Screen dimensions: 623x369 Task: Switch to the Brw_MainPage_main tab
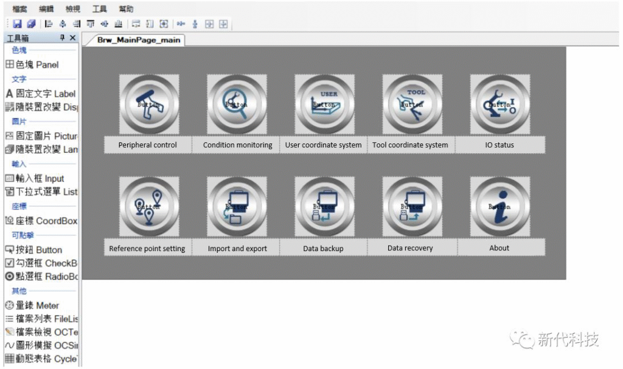tap(139, 40)
